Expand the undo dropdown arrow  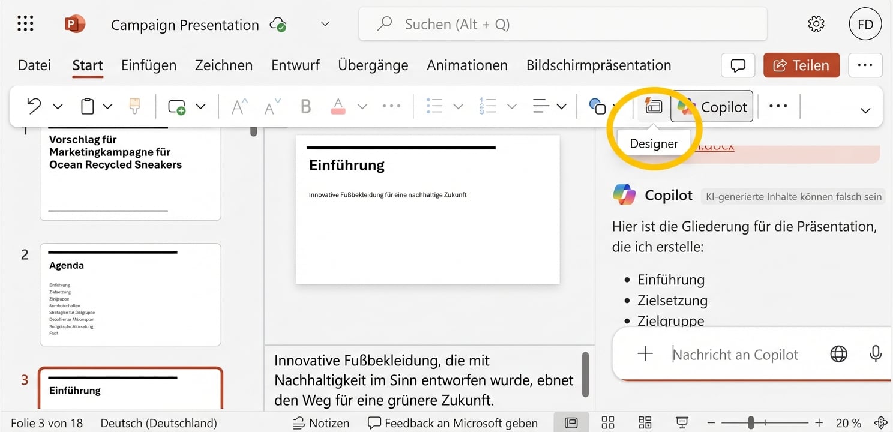(x=58, y=106)
